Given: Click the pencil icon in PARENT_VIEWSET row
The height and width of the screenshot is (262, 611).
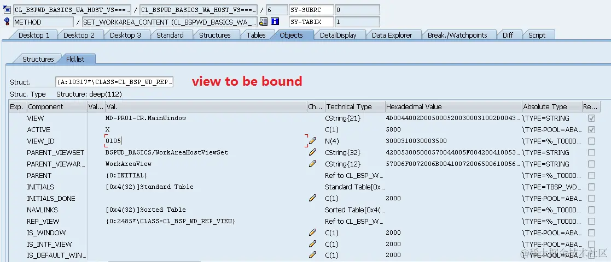Looking at the screenshot, I should (312, 152).
